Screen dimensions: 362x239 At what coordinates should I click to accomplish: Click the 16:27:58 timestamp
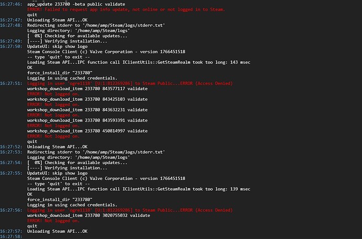(x=12, y=236)
